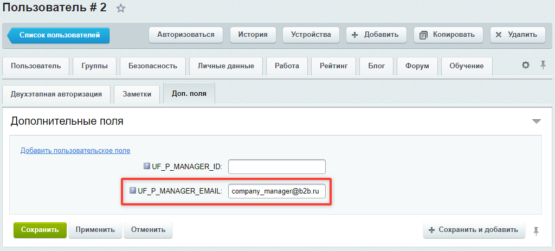Add page to favorites with star icon
555x251 pixels.
[x=121, y=9]
